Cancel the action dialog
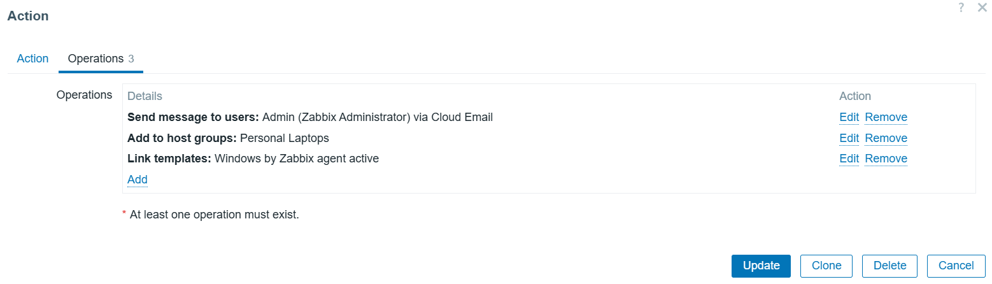Image resolution: width=992 pixels, height=284 pixels. coord(956,266)
